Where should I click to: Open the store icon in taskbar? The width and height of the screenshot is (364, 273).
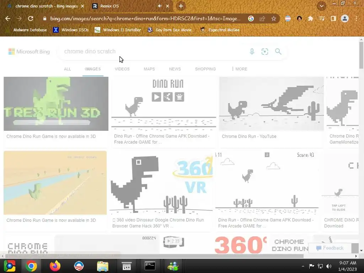(x=127, y=266)
